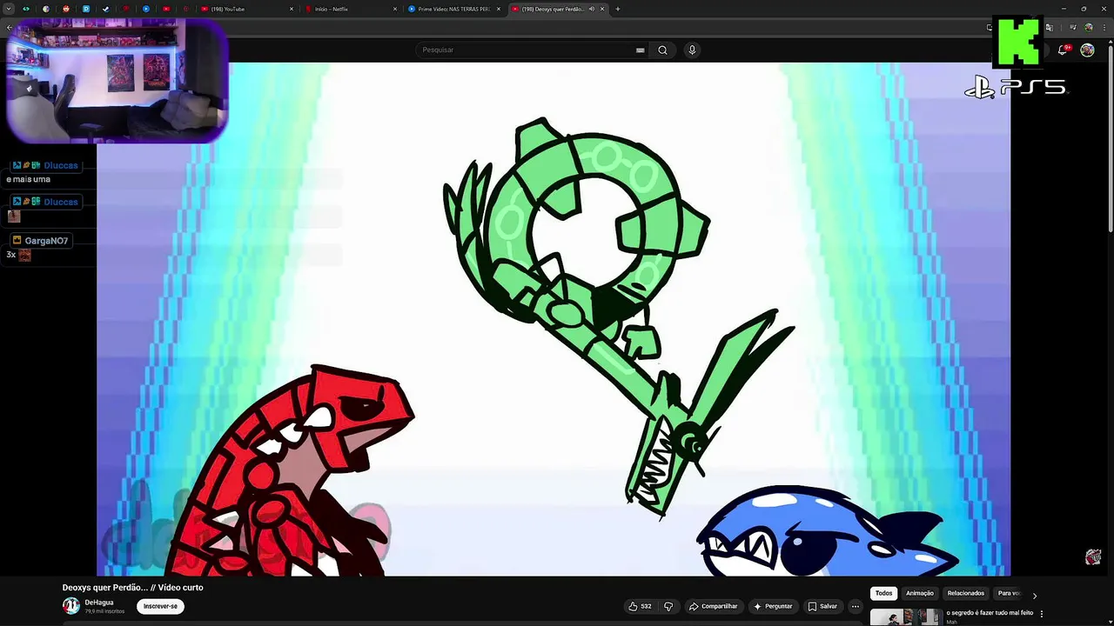Open the Chrome three-dot menu
Screen dimensions: 1114x626
click(x=1105, y=28)
